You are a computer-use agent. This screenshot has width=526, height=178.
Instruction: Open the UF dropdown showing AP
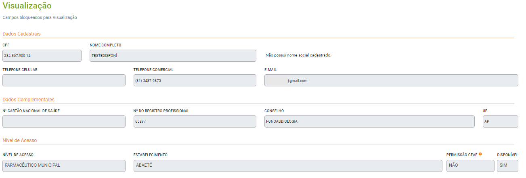pos(500,121)
